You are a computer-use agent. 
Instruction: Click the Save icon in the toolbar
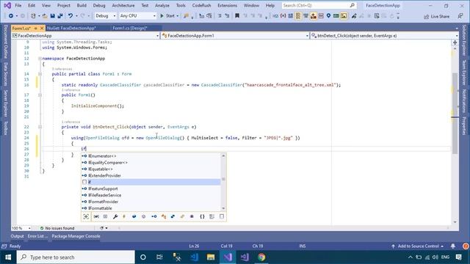coord(52,16)
